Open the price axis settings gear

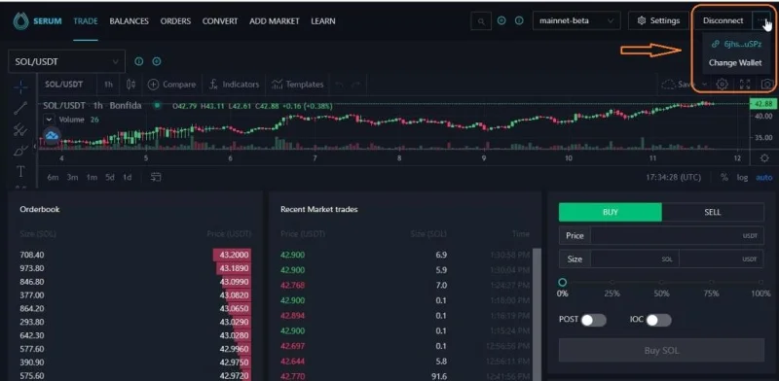click(764, 158)
